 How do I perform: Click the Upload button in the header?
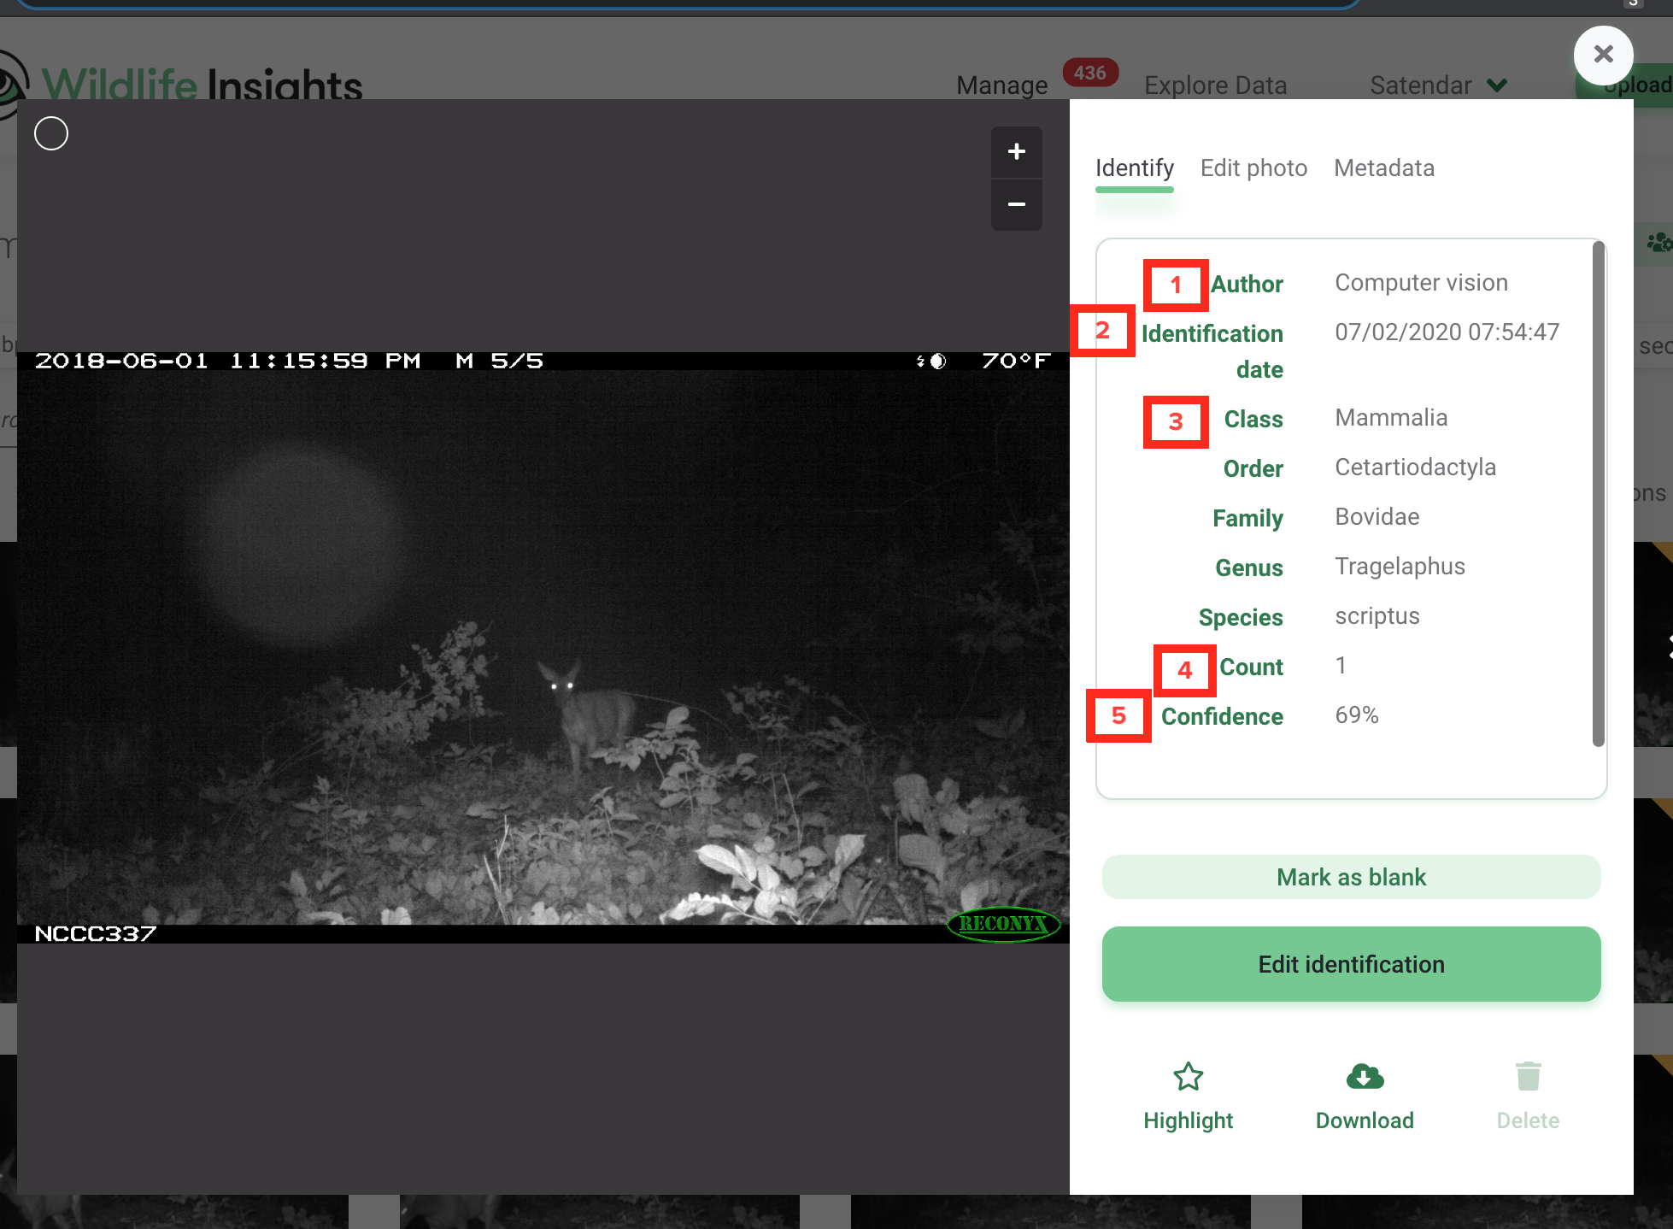pyautogui.click(x=1623, y=85)
